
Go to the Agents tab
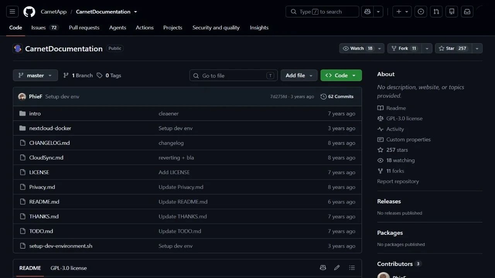point(118,27)
